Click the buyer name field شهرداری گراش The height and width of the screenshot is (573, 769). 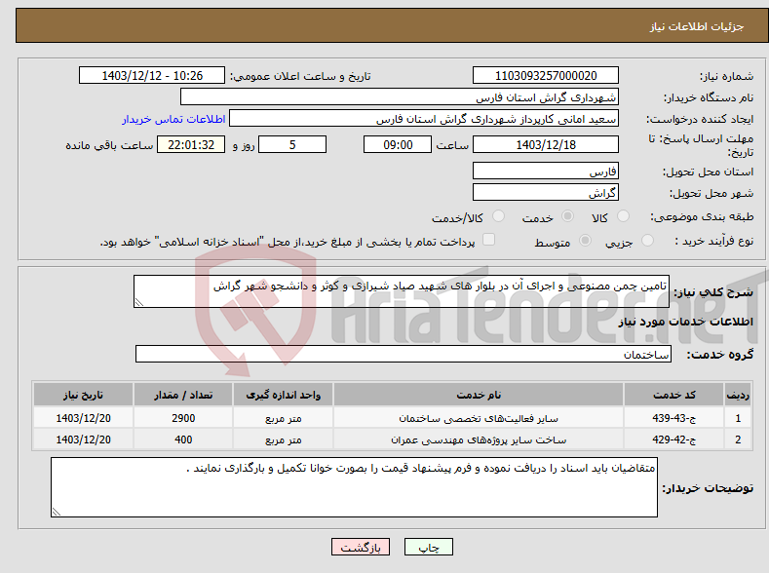(400, 97)
